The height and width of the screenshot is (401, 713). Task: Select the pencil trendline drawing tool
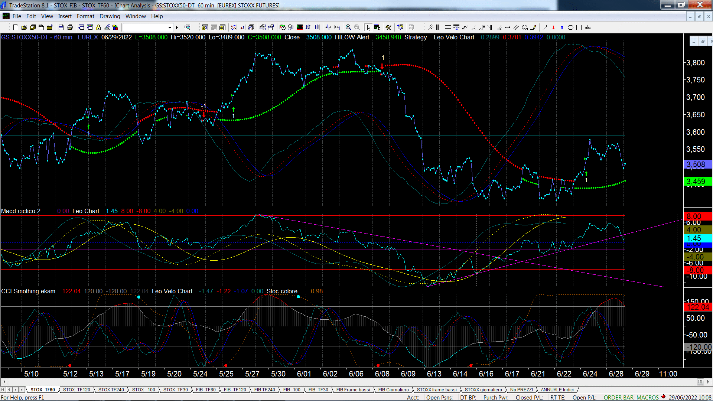click(x=533, y=27)
